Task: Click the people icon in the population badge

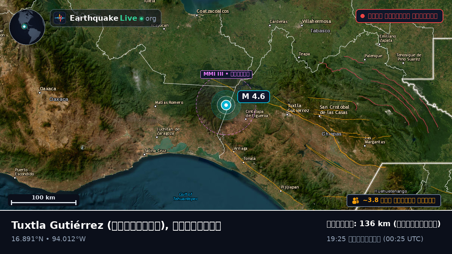Action: pyautogui.click(x=356, y=201)
